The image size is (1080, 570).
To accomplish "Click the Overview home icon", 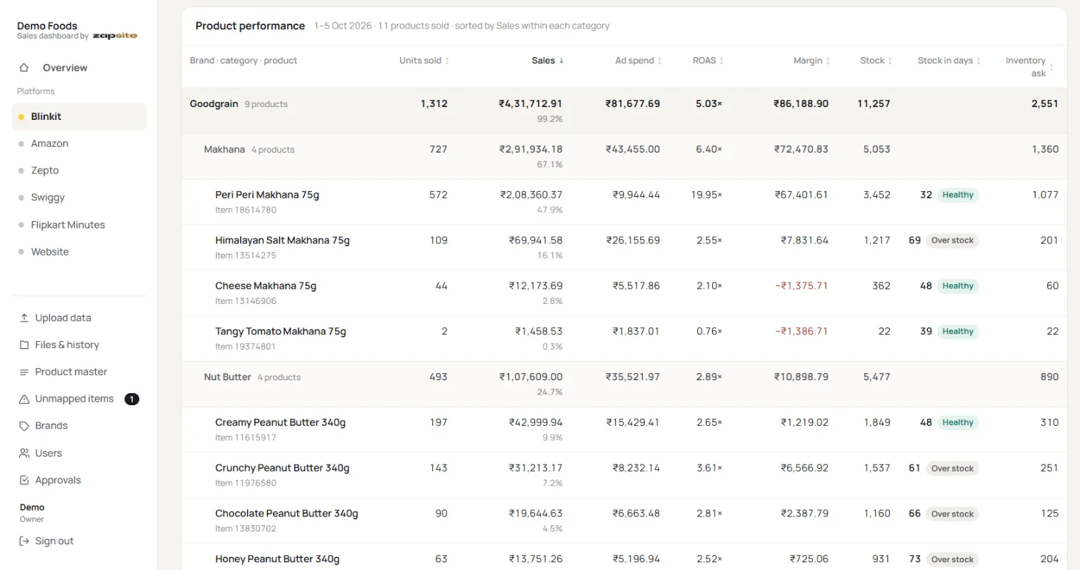I will (24, 68).
